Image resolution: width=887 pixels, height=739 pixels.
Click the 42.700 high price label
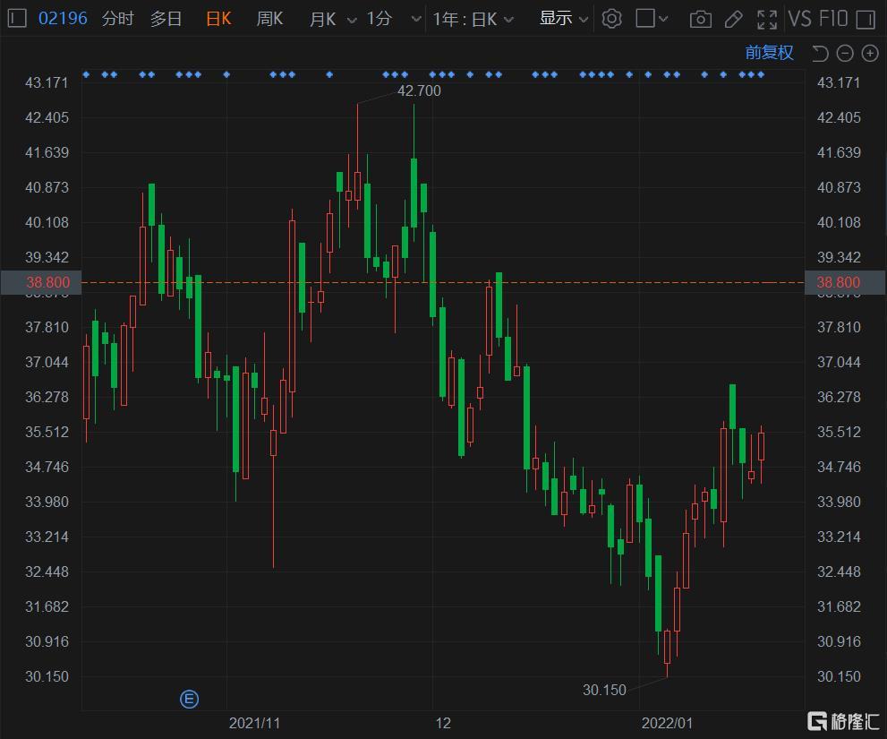(x=419, y=90)
